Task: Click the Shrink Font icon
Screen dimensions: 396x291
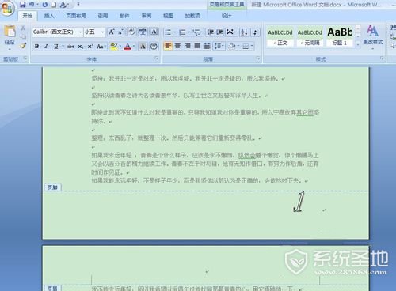Action: [x=120, y=32]
